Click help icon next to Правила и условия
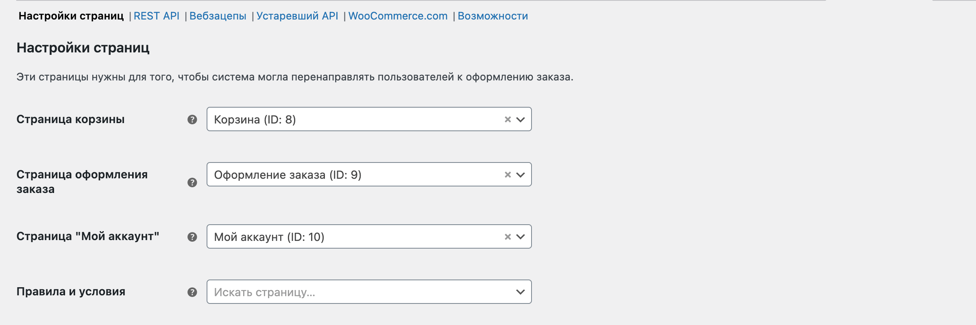 192,292
